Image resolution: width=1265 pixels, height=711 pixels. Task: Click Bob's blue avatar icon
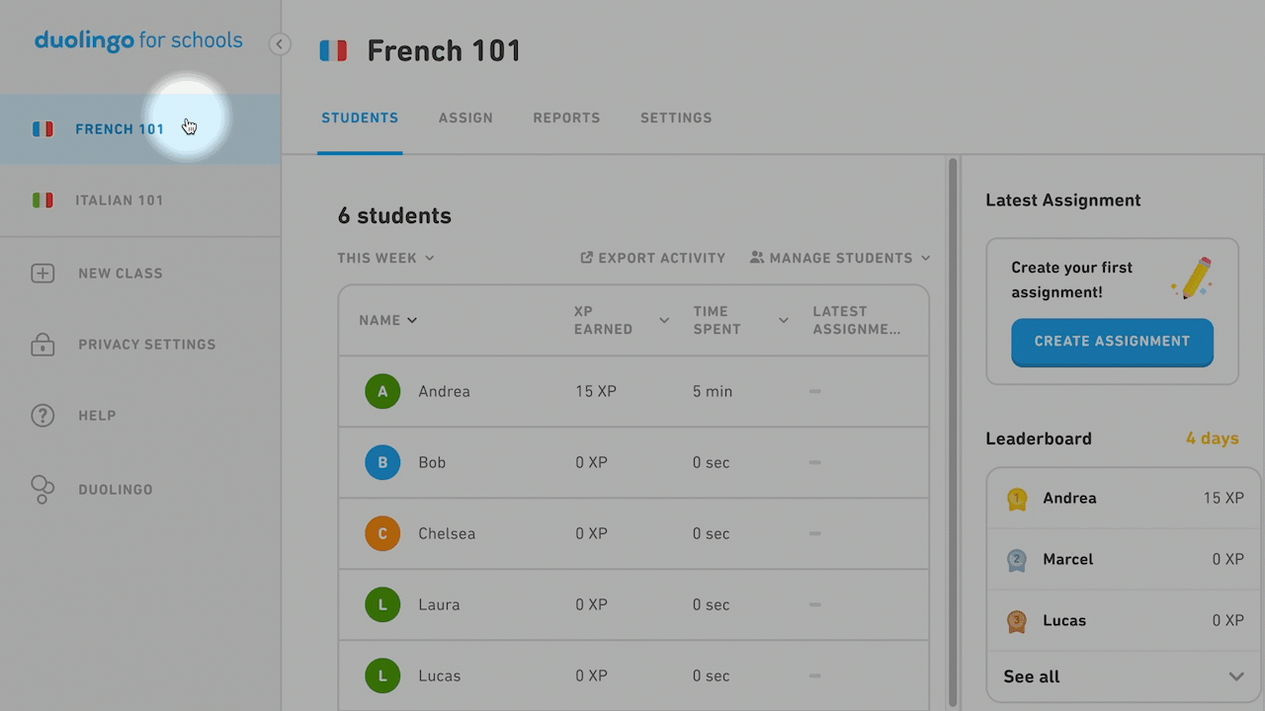(x=382, y=462)
